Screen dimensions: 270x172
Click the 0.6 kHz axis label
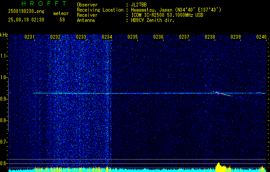[3, 163]
